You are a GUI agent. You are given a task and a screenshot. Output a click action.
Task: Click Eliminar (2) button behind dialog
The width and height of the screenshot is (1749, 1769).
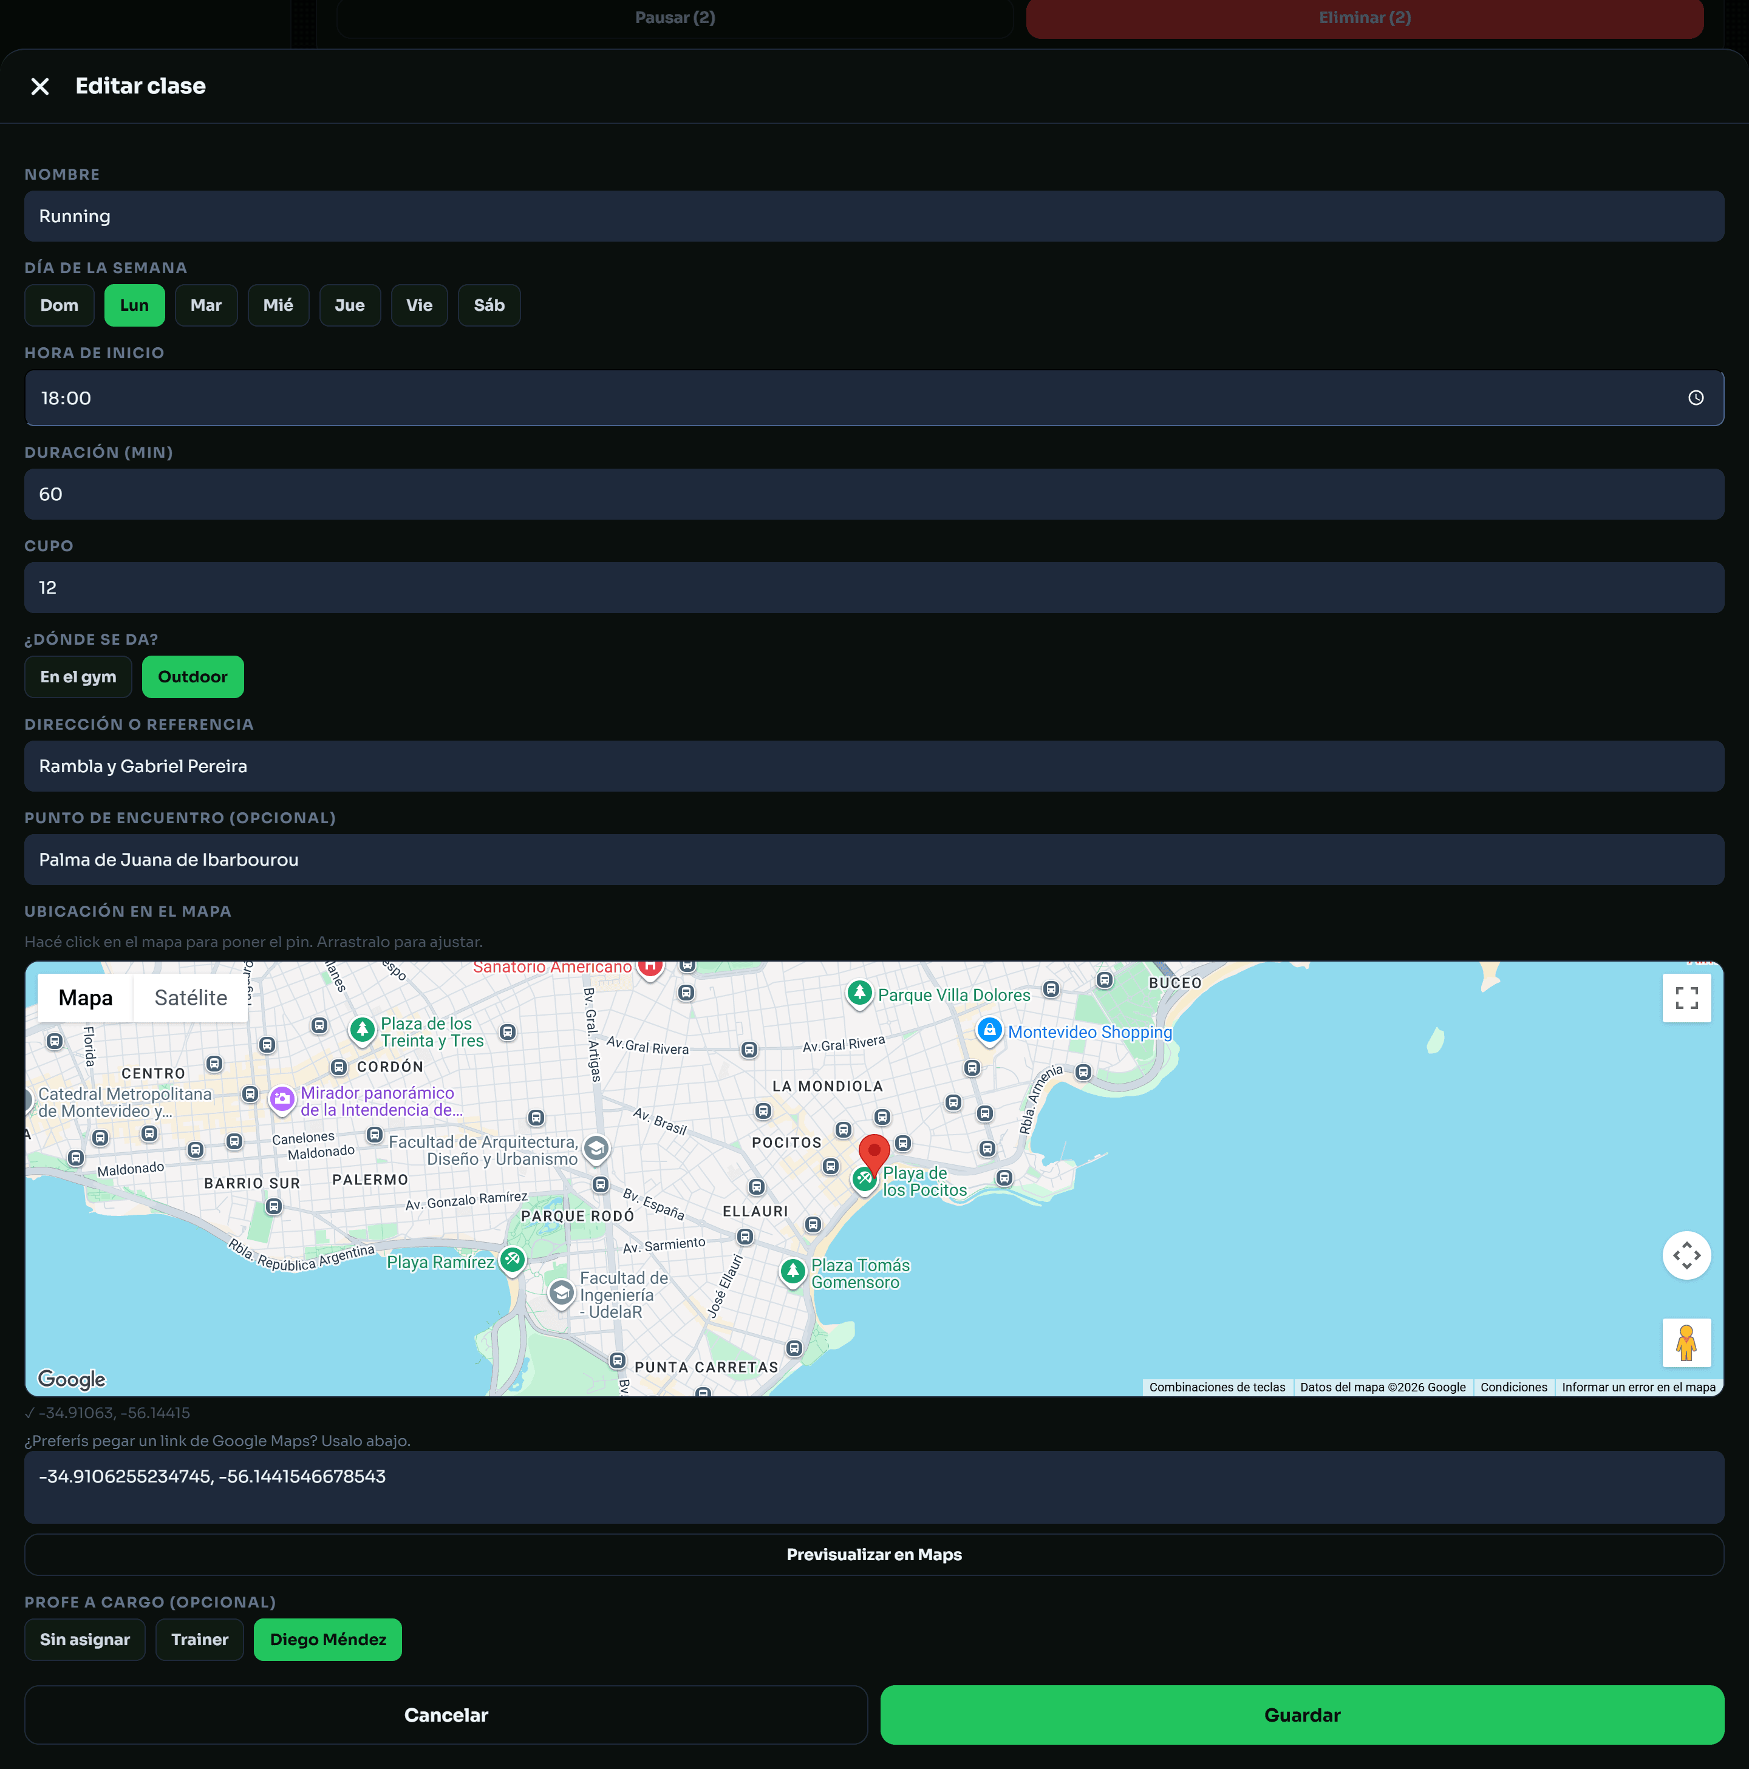click(x=1364, y=18)
